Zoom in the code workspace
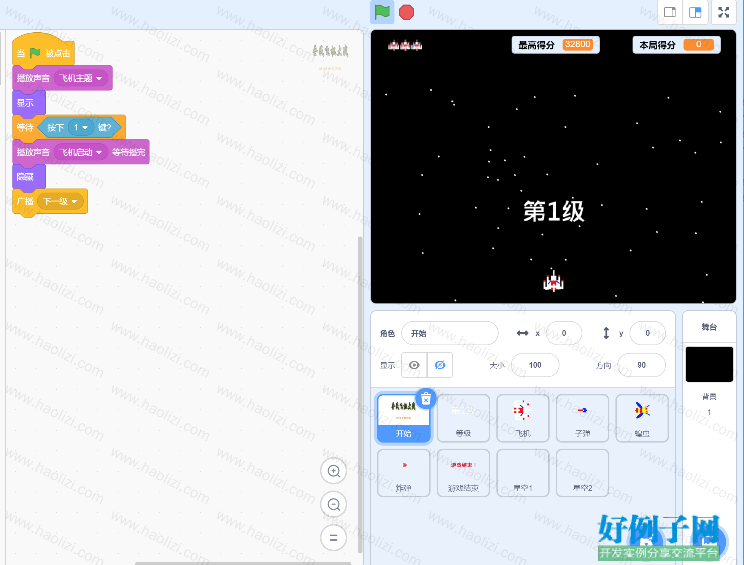The width and height of the screenshot is (744, 565). coord(334,471)
